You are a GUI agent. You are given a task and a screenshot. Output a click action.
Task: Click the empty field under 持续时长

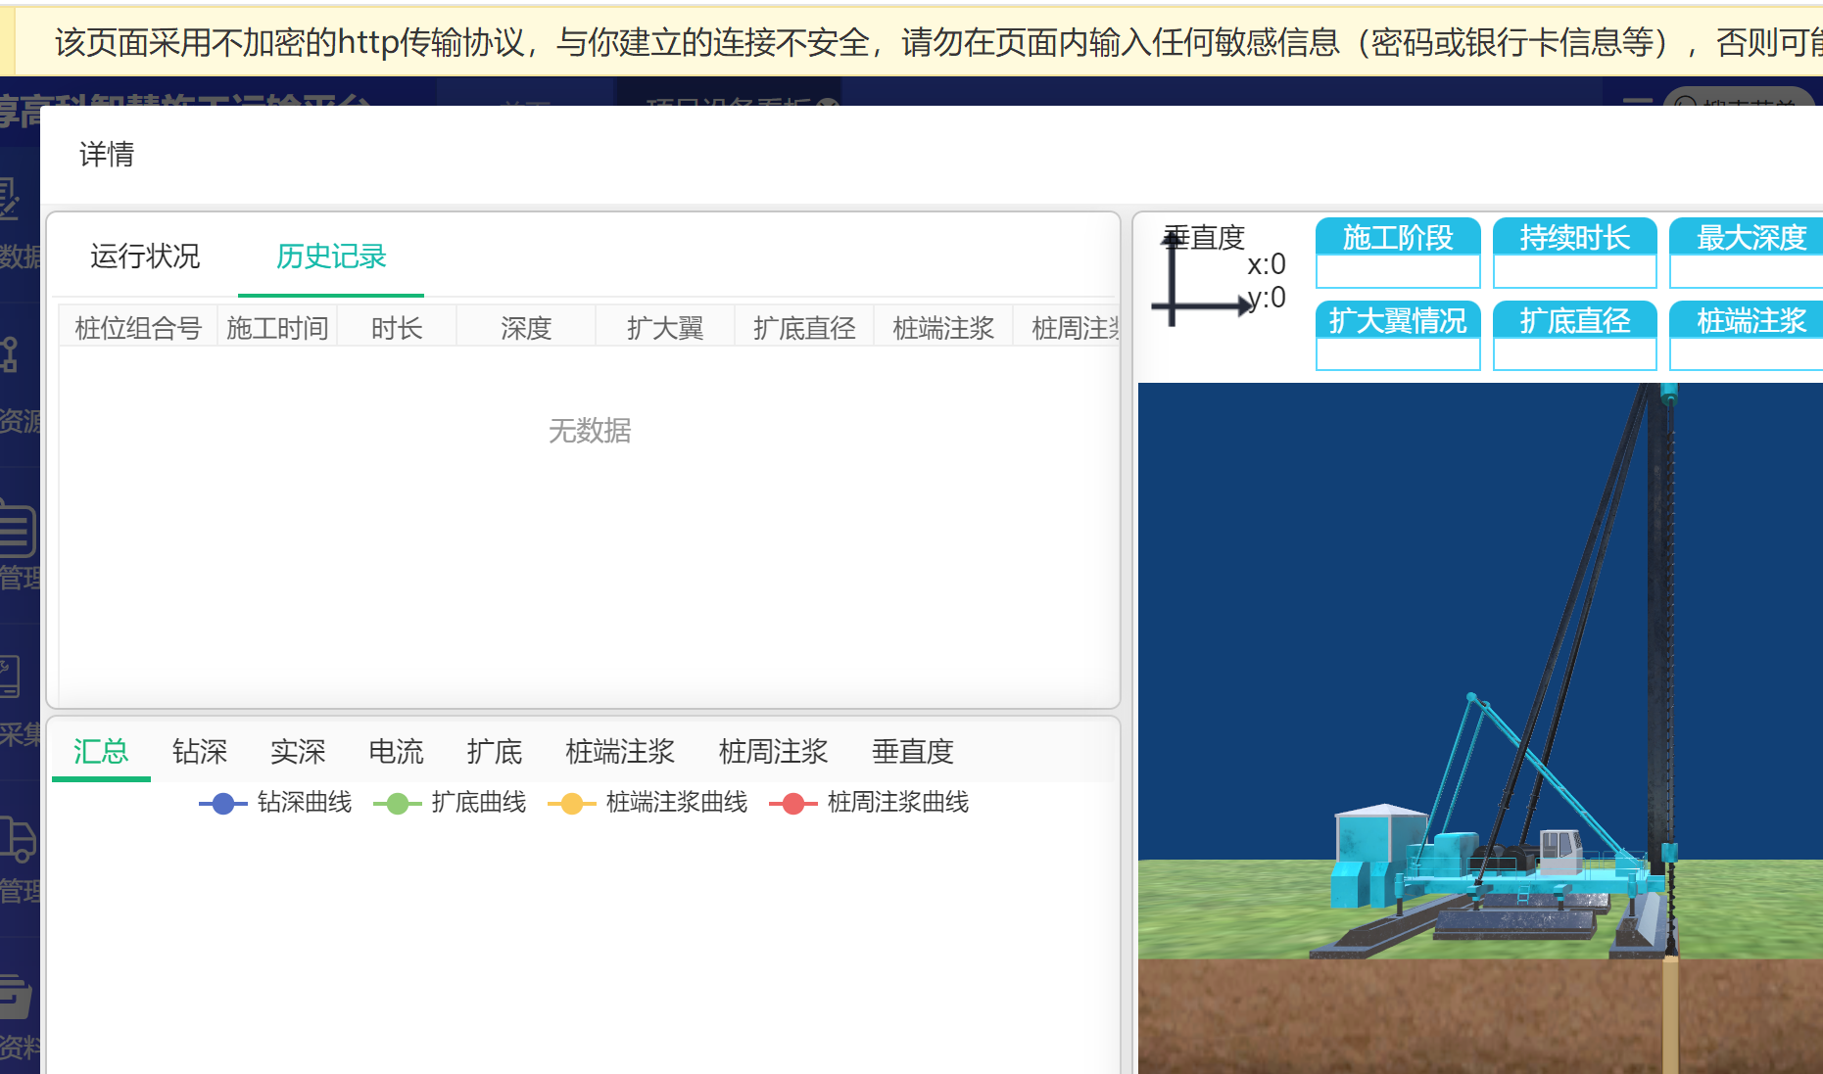coord(1574,272)
